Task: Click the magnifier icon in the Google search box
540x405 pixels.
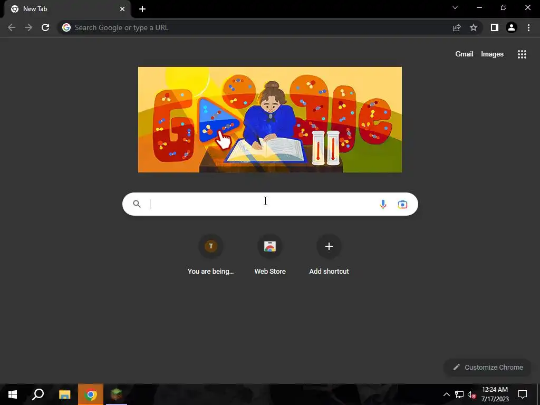Action: point(137,204)
